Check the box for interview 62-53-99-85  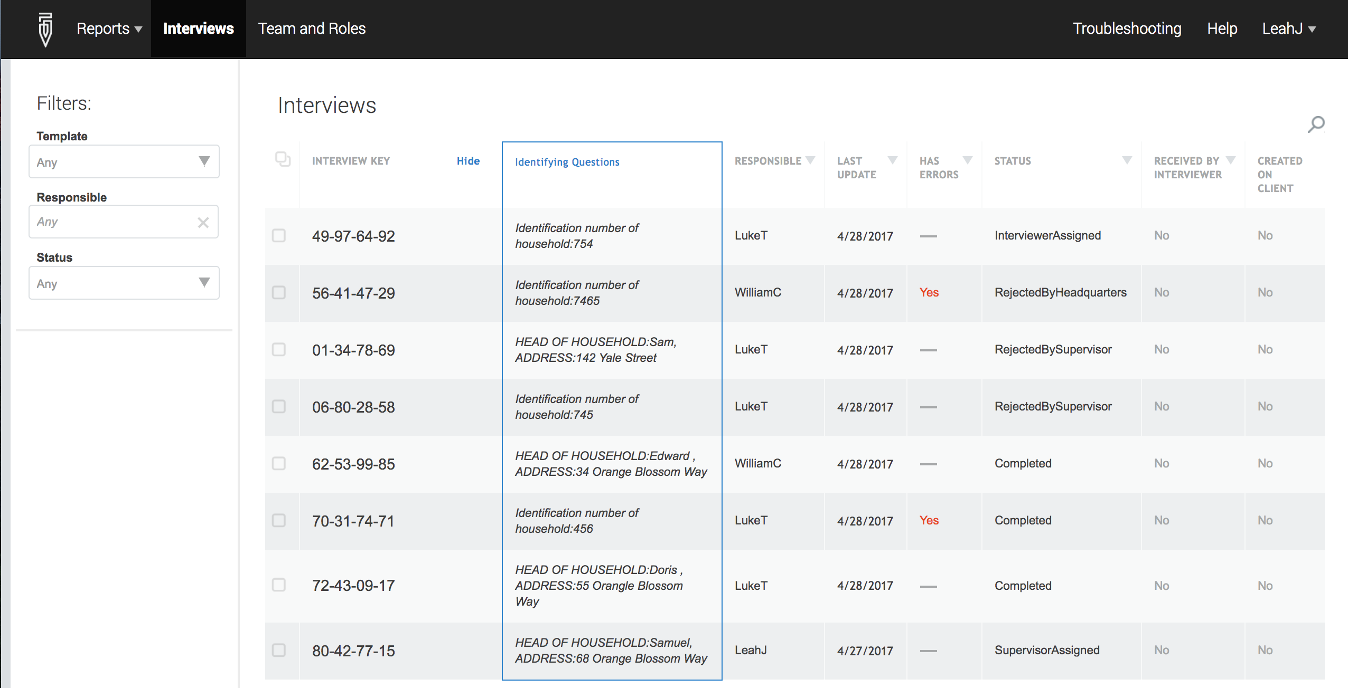pos(279,463)
